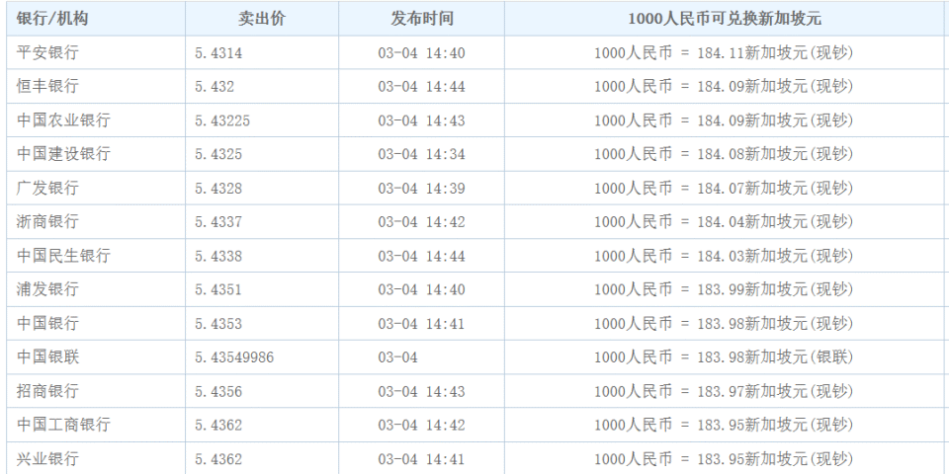Click 中国银行's 03-04 14:41 publish time

click(422, 324)
